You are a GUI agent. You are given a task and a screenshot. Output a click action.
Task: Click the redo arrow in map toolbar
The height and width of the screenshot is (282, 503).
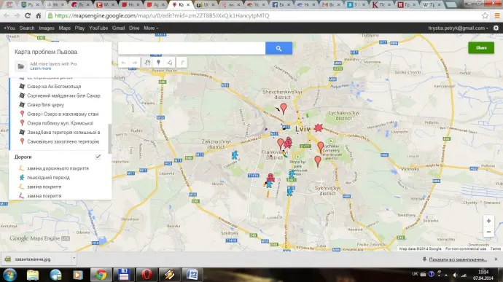135,63
